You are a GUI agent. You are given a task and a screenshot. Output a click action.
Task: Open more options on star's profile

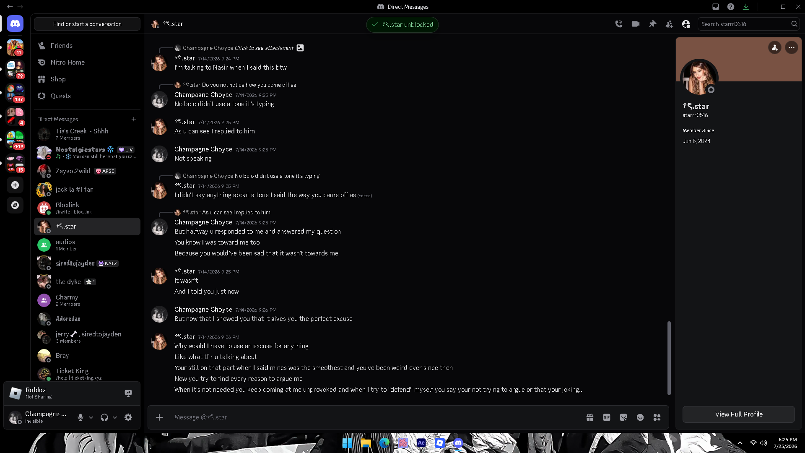point(792,47)
